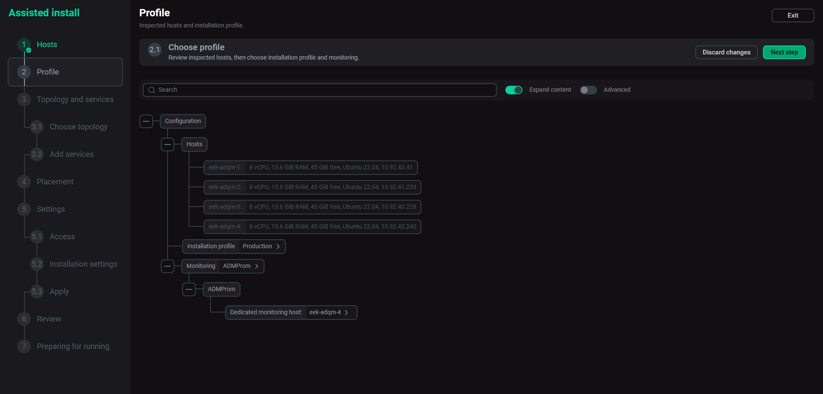
Task: Select the eek-adqm-2 host row
Action: (x=312, y=187)
